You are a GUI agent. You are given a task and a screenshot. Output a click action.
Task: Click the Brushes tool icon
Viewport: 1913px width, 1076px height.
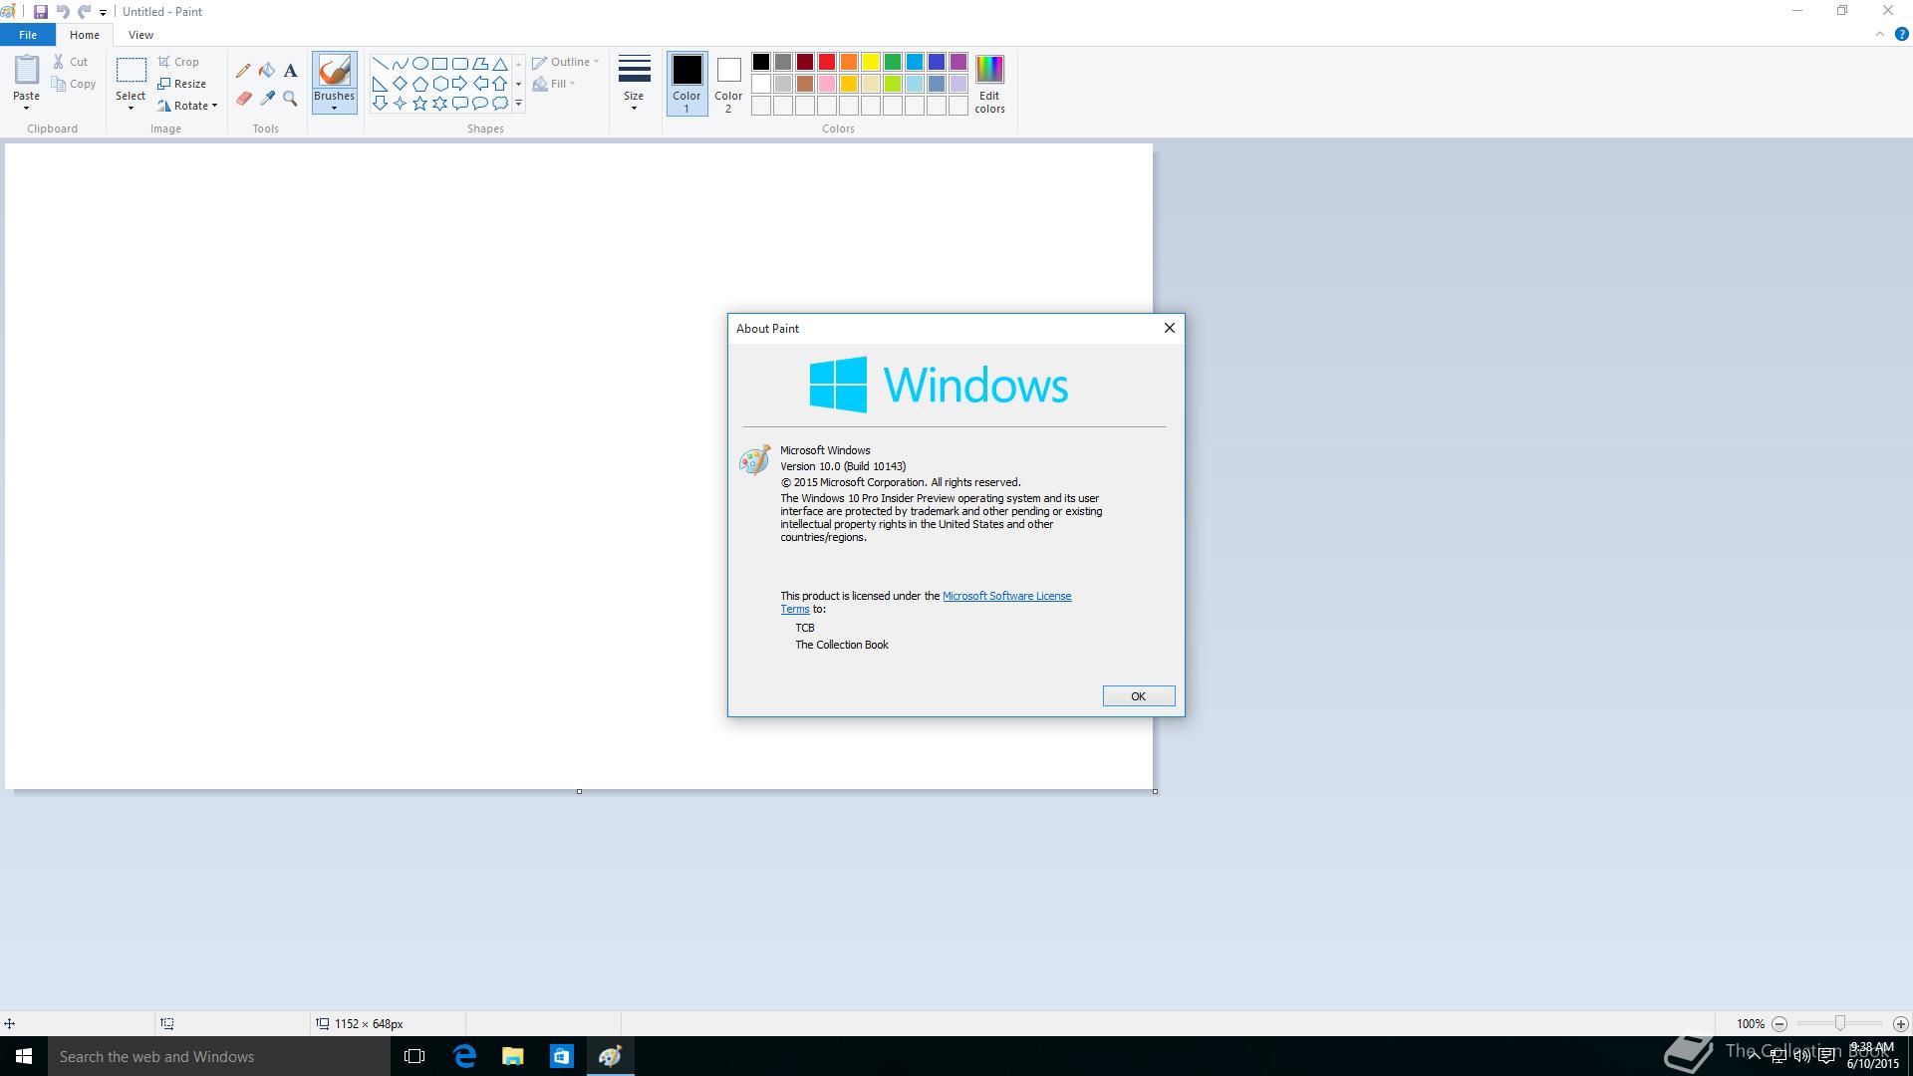point(334,71)
